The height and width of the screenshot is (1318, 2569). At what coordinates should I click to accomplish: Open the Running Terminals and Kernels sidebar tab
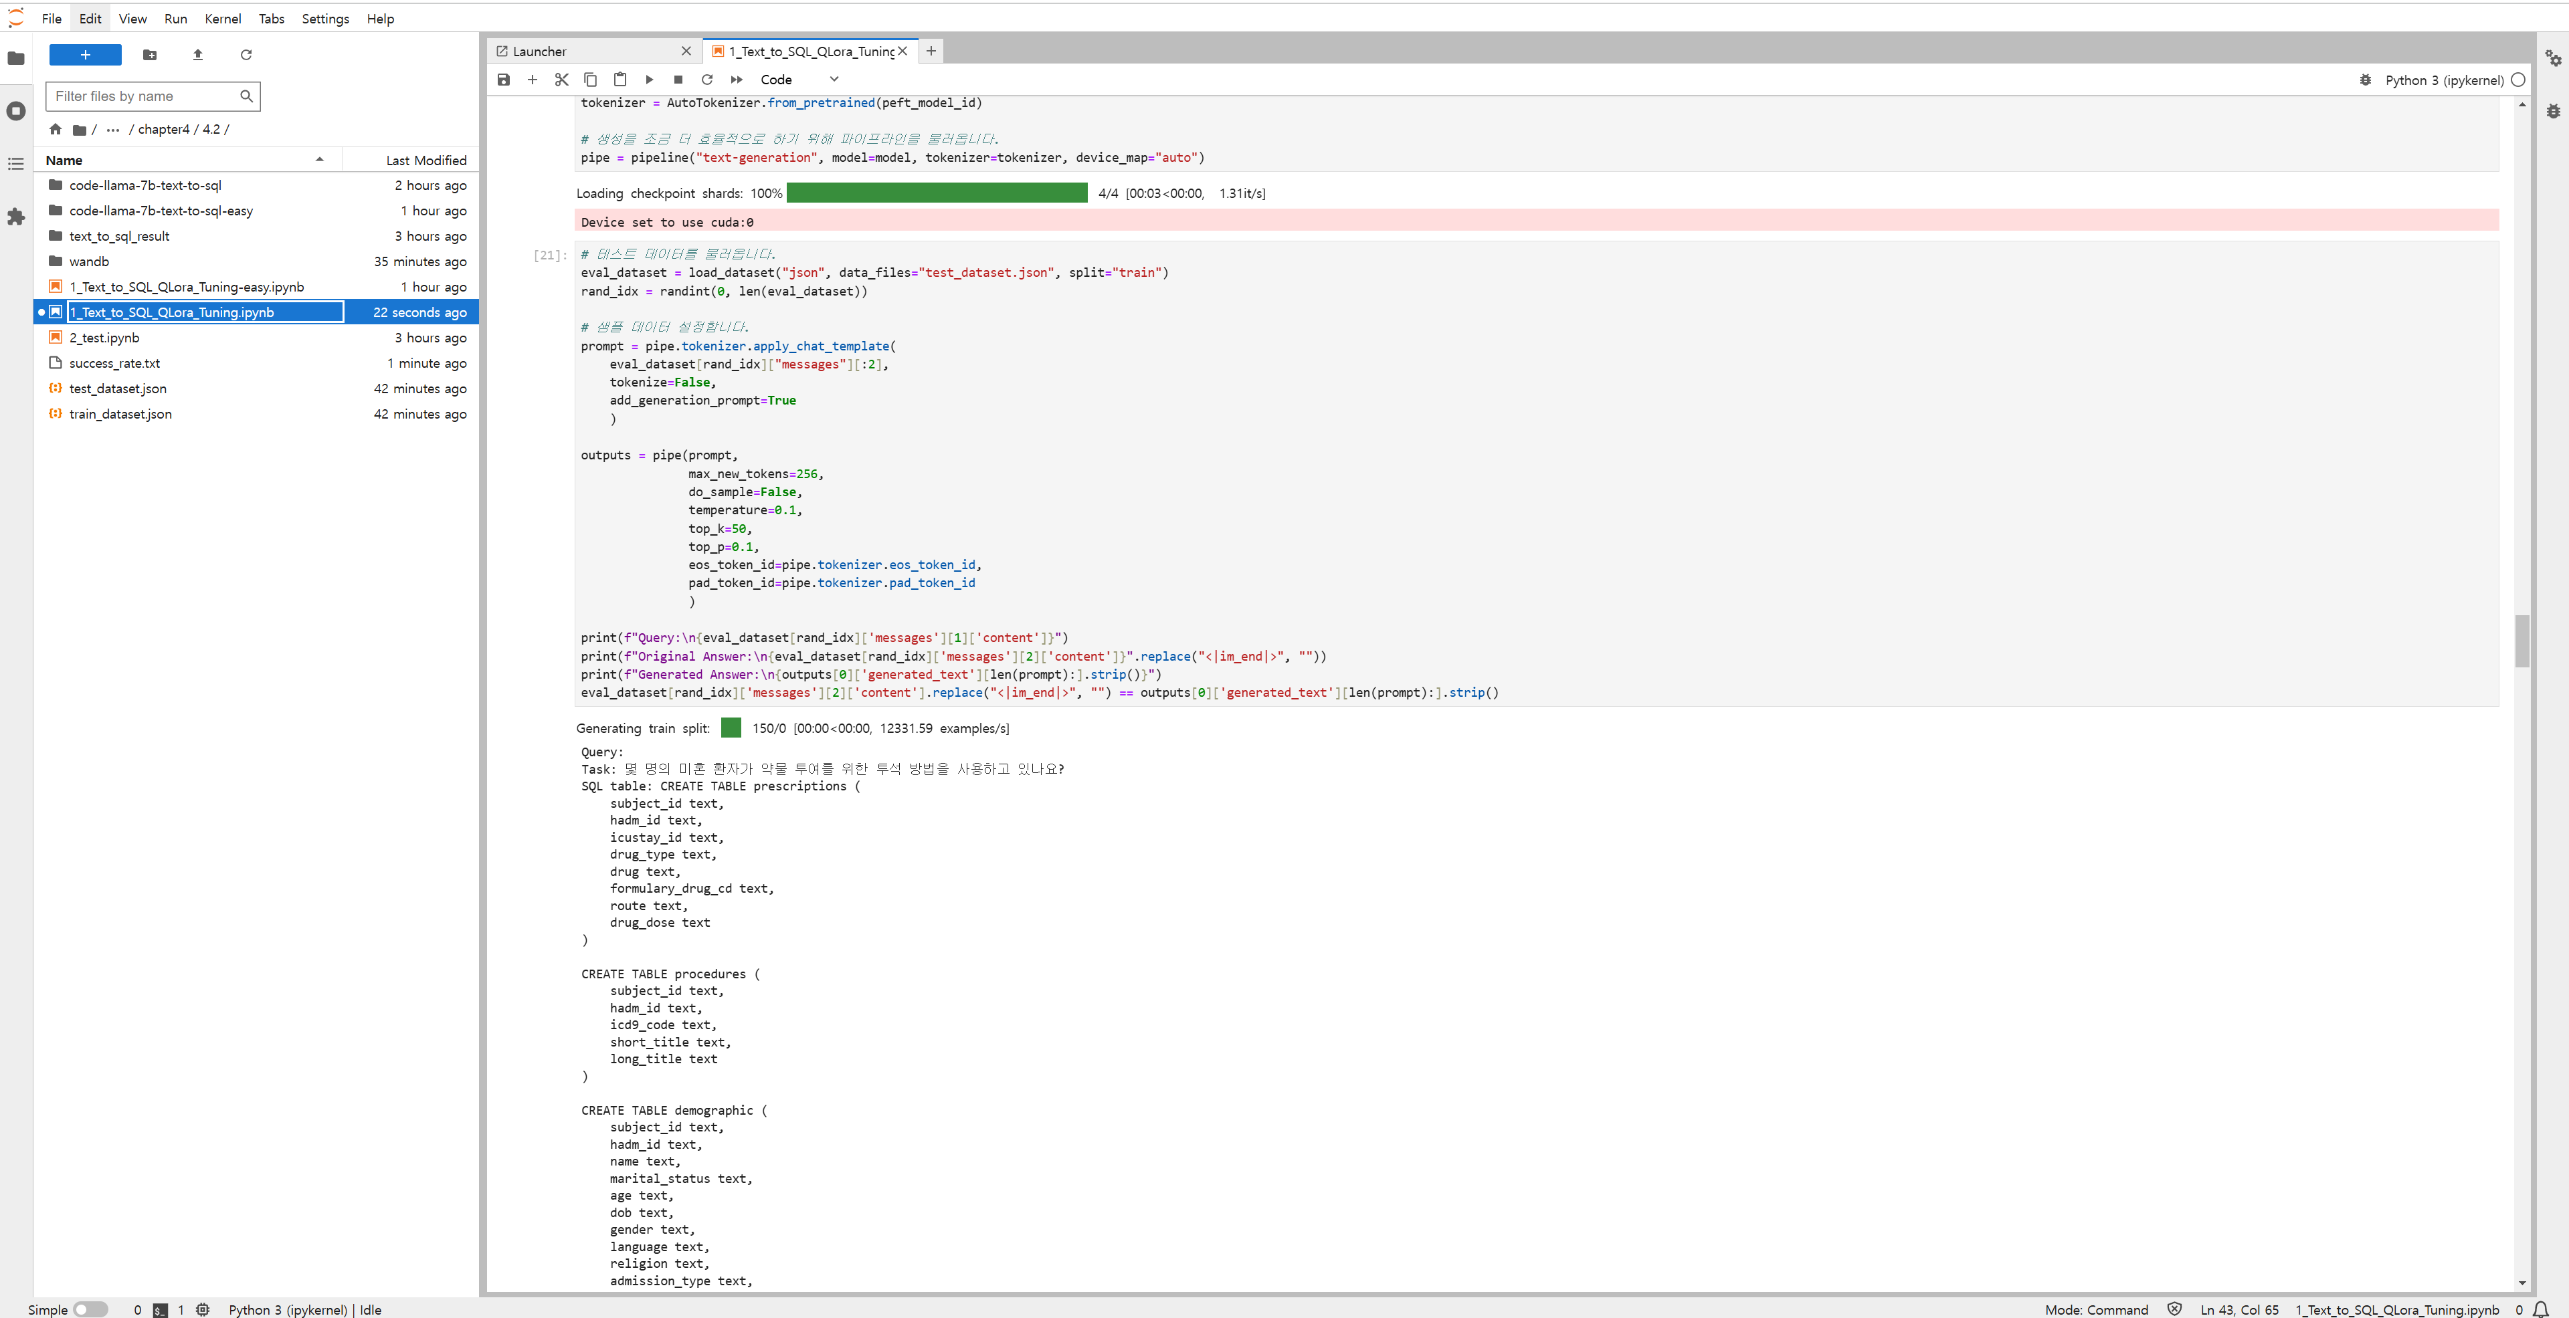point(16,110)
